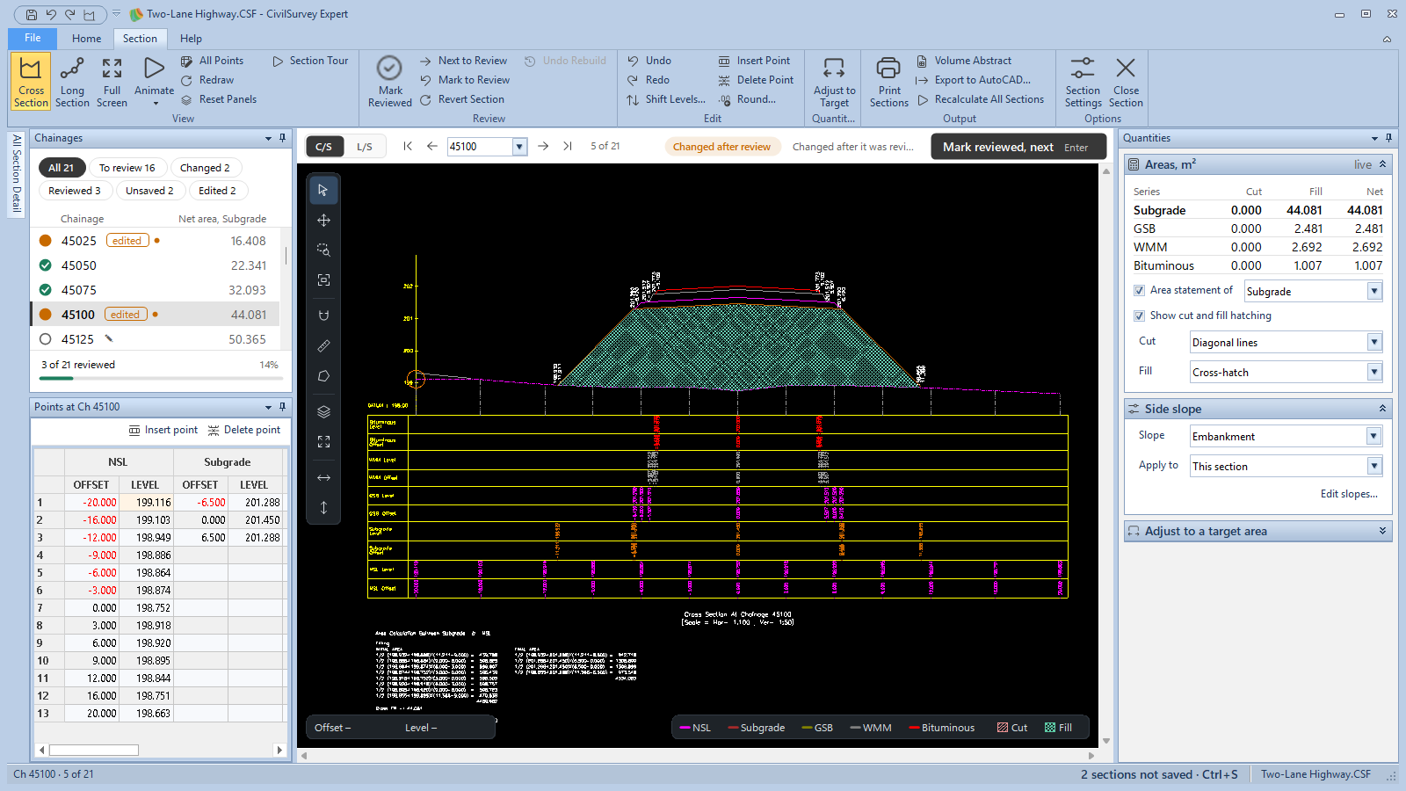The width and height of the screenshot is (1406, 791).
Task: Filter chainages by To review 16
Action: click(x=127, y=168)
